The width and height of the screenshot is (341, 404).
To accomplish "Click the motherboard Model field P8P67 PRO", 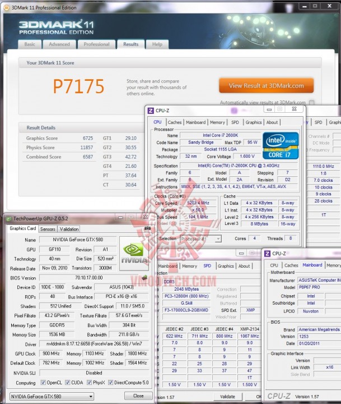I will tap(319, 287).
